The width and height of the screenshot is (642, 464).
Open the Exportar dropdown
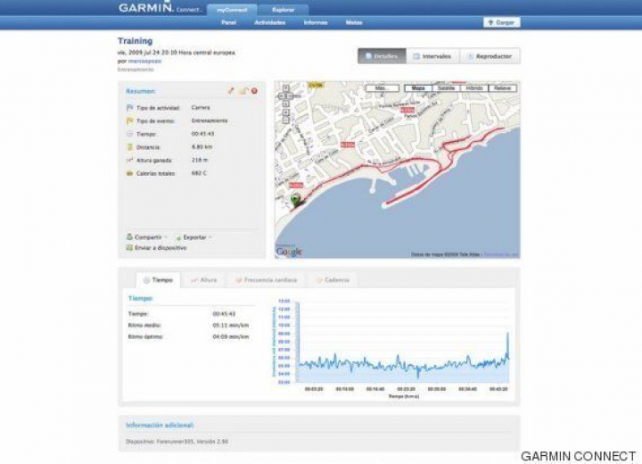(193, 237)
